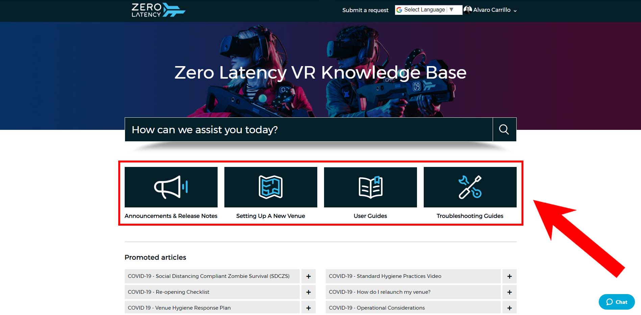Open Announcements & Release Notes label
Screen dimensions: 641x315
pyautogui.click(x=171, y=216)
